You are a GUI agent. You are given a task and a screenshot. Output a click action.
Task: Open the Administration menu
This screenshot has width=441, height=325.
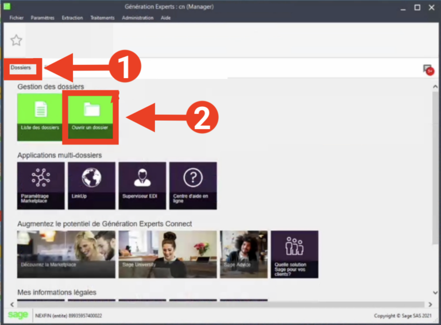tap(138, 18)
